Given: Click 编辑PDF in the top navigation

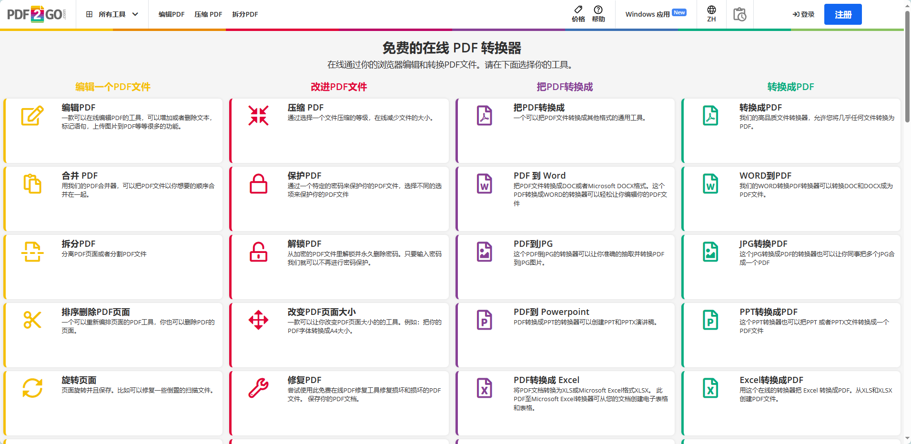Looking at the screenshot, I should pyautogui.click(x=171, y=14).
